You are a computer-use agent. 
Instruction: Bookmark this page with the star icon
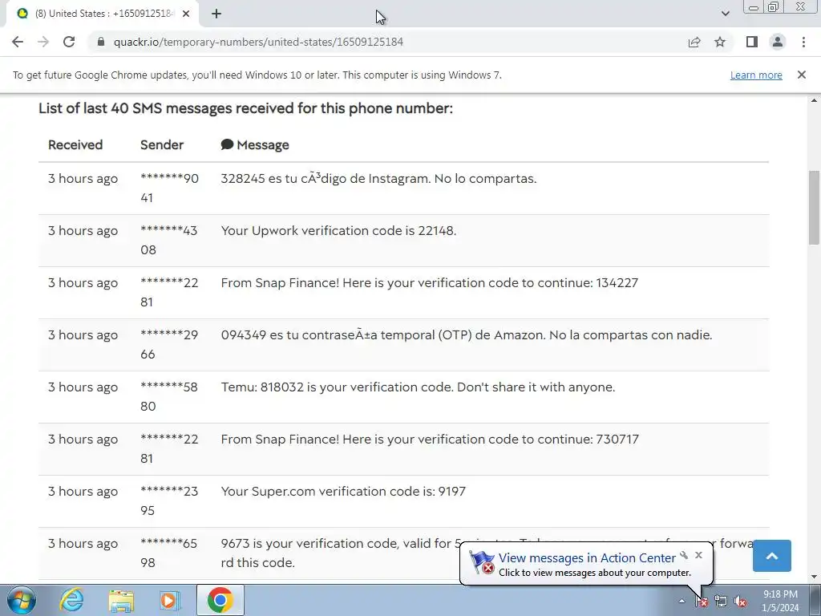click(x=720, y=42)
